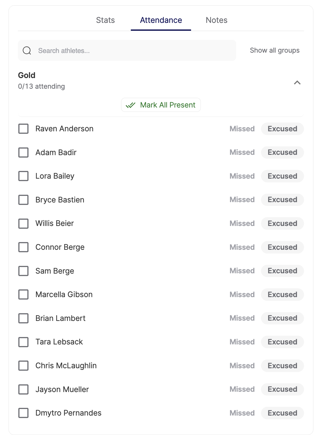This screenshot has height=435, width=320.
Task: Mark Willis Beier as Excused
Action: [282, 223]
